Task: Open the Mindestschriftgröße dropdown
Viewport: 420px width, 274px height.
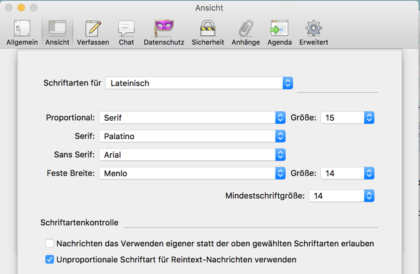Action: [341, 195]
